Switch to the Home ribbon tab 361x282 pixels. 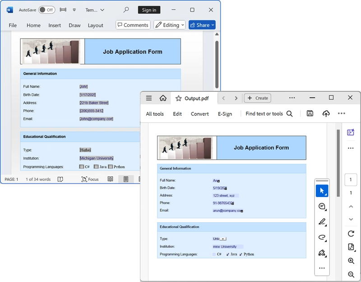[x=33, y=25]
